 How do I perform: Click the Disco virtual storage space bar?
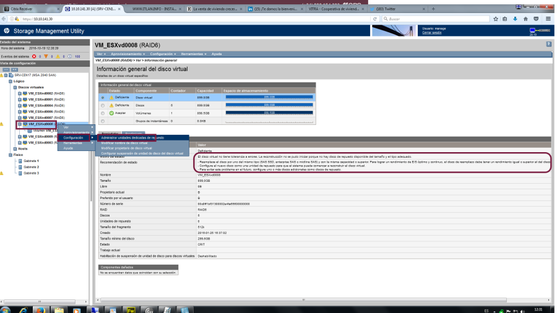tap(269, 97)
